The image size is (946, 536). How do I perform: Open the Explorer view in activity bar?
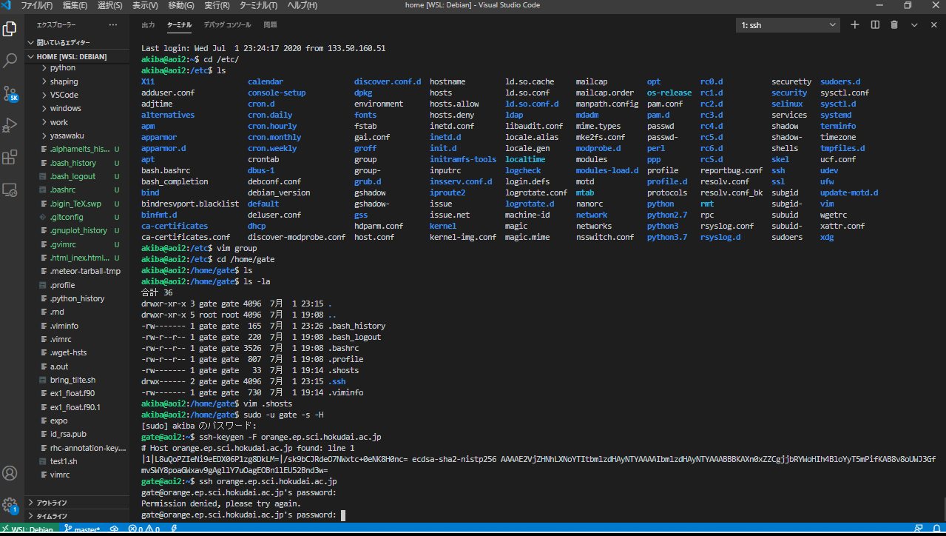[x=10, y=29]
